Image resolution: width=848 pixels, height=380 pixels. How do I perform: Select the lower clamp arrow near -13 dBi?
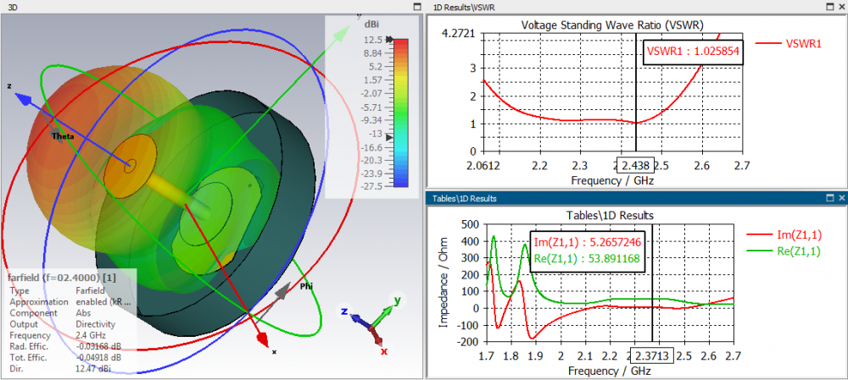click(x=389, y=138)
